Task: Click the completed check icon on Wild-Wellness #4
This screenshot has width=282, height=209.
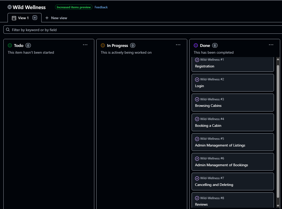Action: [197, 119]
